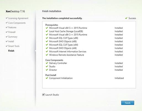Click the 'Post Install' section heading

tap(51, 75)
